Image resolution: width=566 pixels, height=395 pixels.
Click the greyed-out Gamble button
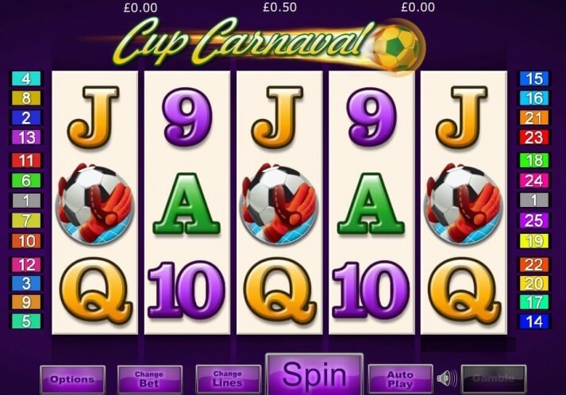coord(494,379)
